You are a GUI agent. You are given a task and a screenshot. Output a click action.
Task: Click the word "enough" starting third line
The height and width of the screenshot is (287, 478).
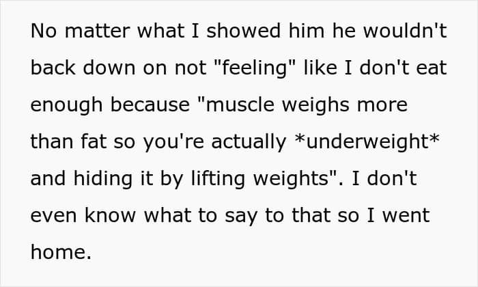click(66, 106)
